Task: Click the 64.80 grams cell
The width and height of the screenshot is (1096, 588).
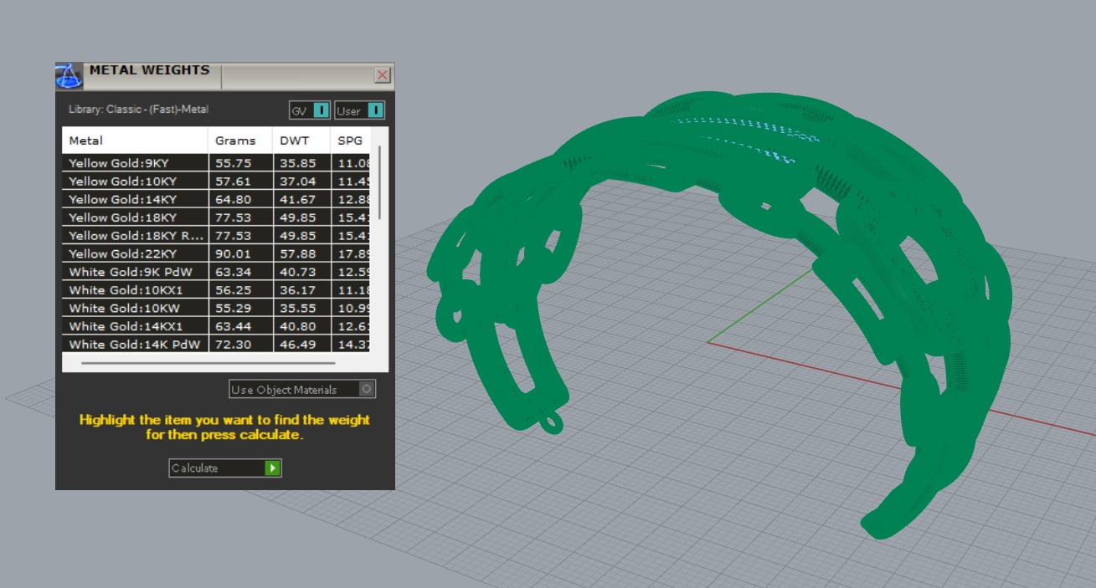Action: pos(240,199)
